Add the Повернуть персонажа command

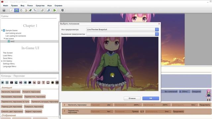[34, 106]
